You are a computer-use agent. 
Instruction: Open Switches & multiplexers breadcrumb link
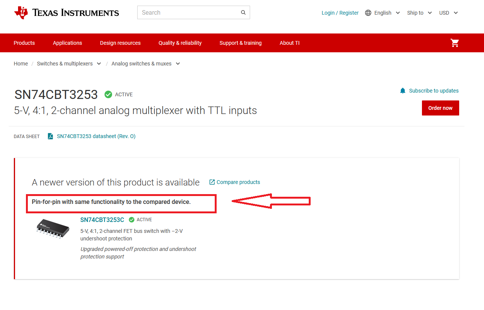65,64
